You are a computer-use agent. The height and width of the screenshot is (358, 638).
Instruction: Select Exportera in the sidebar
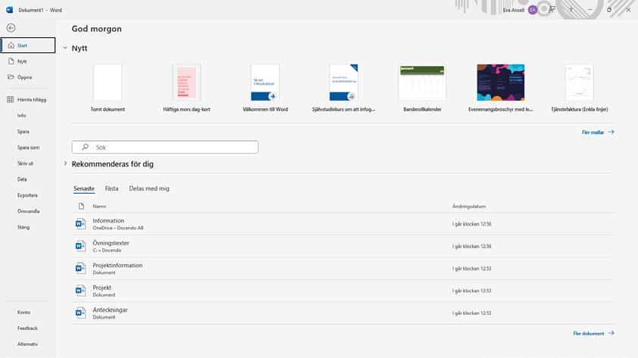[27, 195]
